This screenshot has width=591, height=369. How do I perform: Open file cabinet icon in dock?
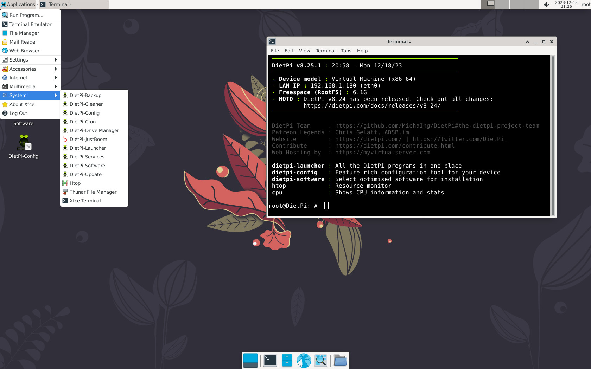[x=287, y=361]
